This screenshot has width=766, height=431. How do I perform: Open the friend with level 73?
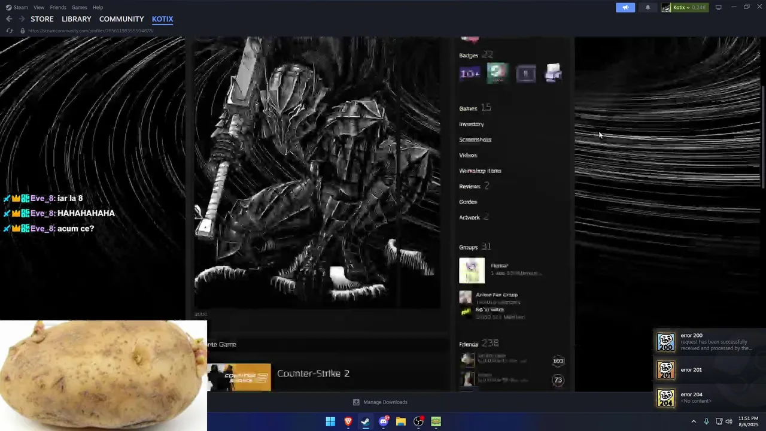[x=512, y=379]
